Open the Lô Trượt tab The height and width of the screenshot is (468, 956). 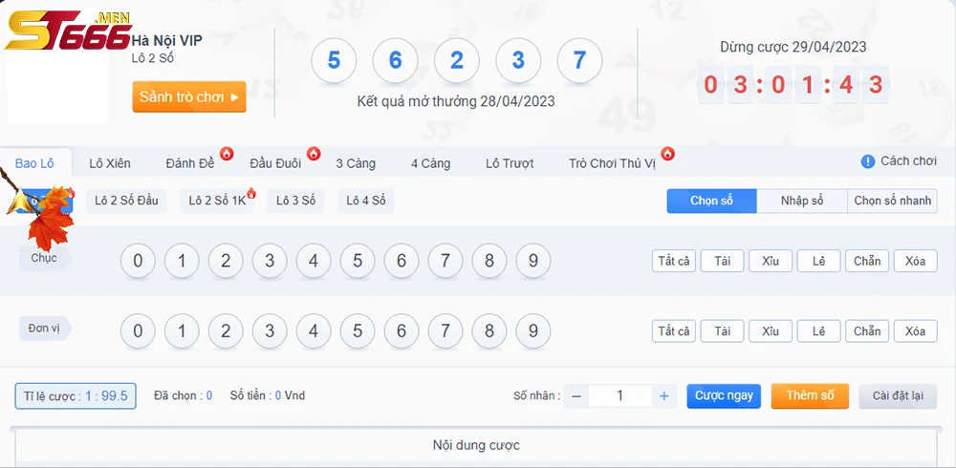[510, 163]
